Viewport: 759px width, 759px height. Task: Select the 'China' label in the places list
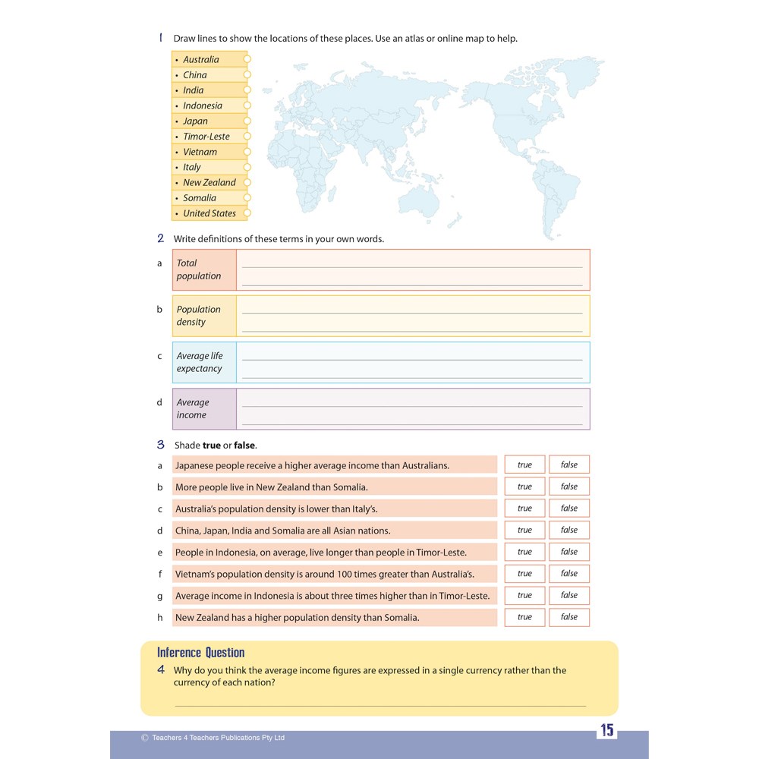(194, 75)
